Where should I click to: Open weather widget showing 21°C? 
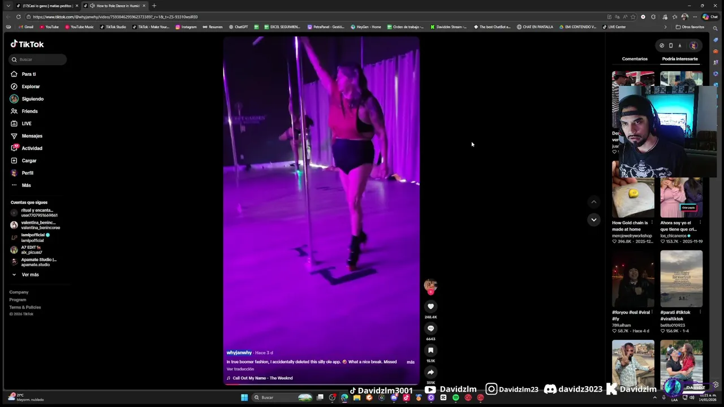click(x=25, y=397)
